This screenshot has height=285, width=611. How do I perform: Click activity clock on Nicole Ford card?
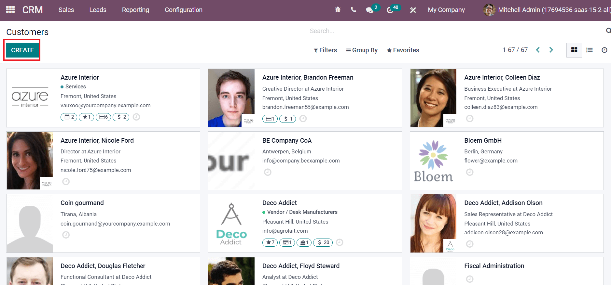tap(66, 182)
